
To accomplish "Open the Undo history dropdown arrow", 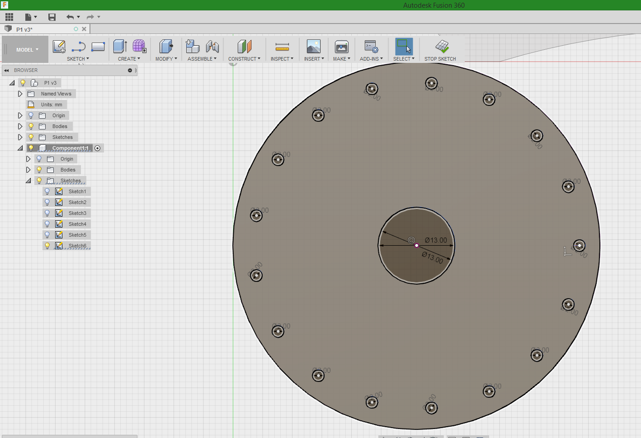I will pos(79,17).
